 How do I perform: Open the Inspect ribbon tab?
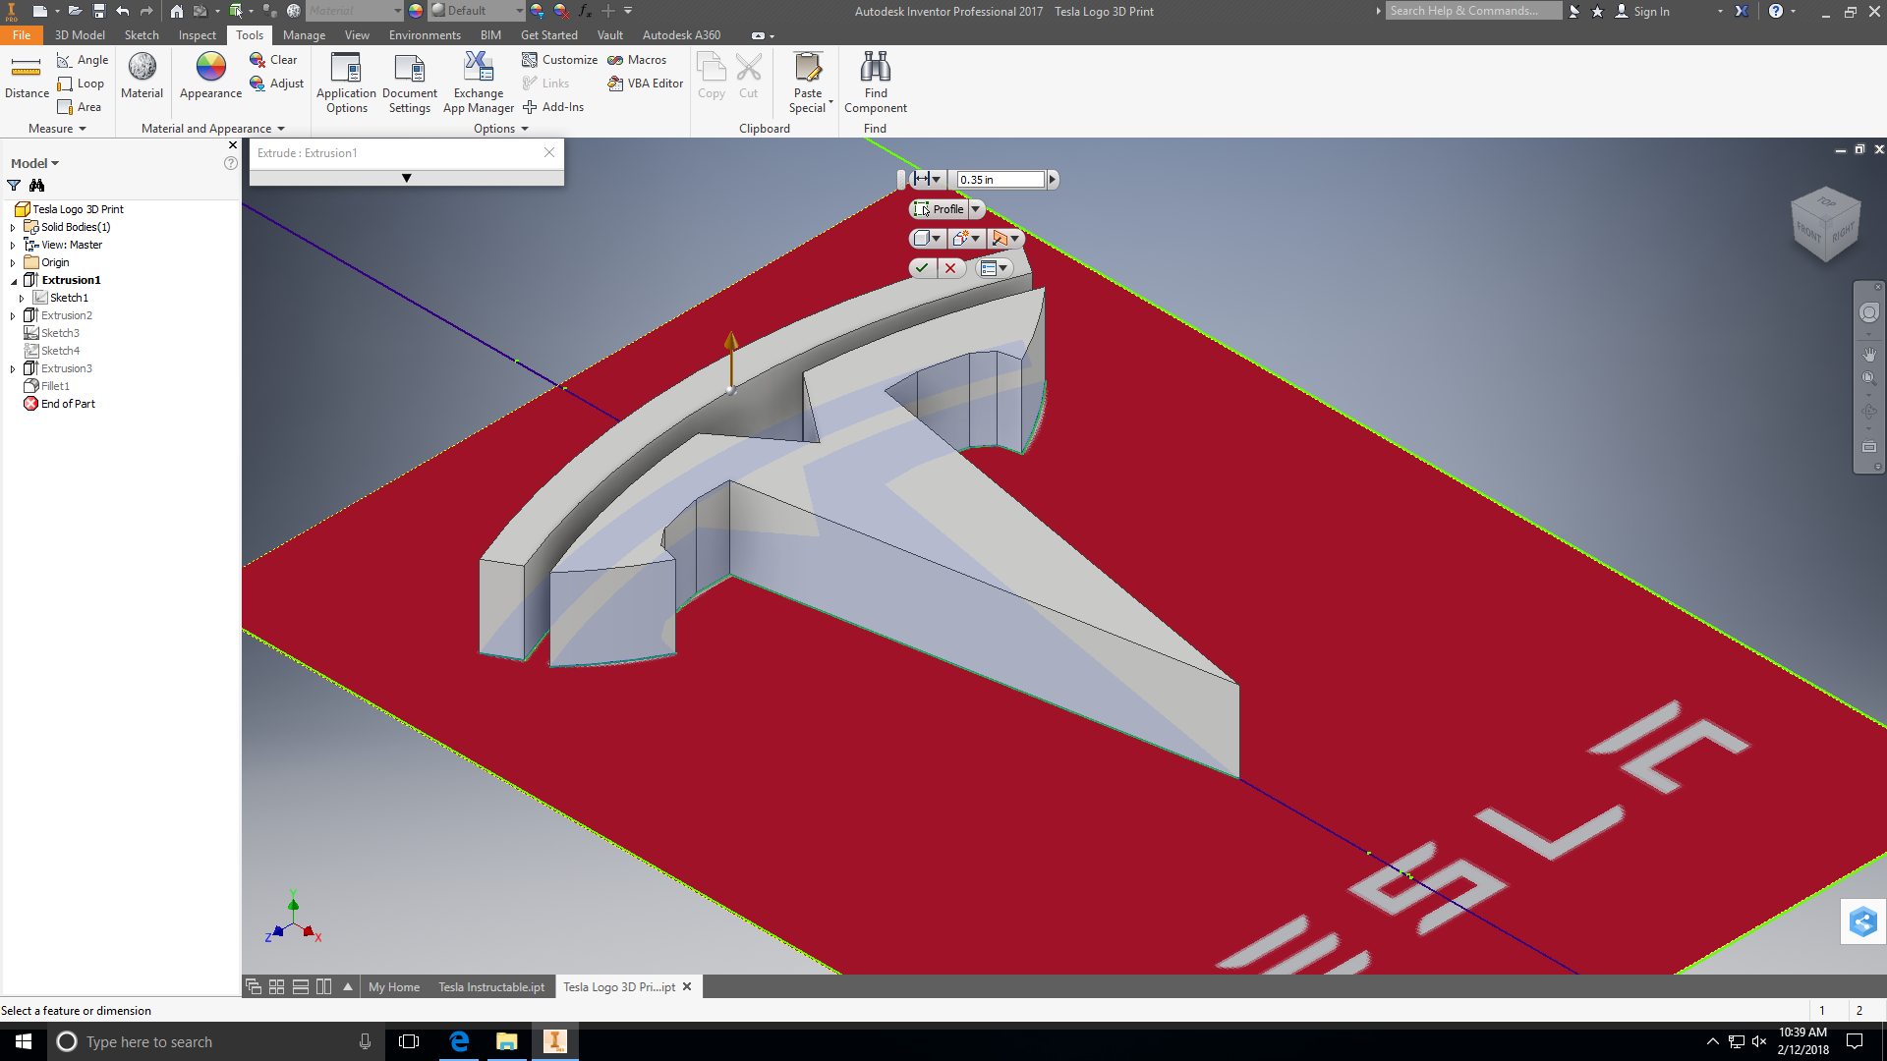coord(197,35)
